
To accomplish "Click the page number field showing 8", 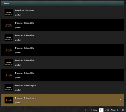I will click(101, 110).
